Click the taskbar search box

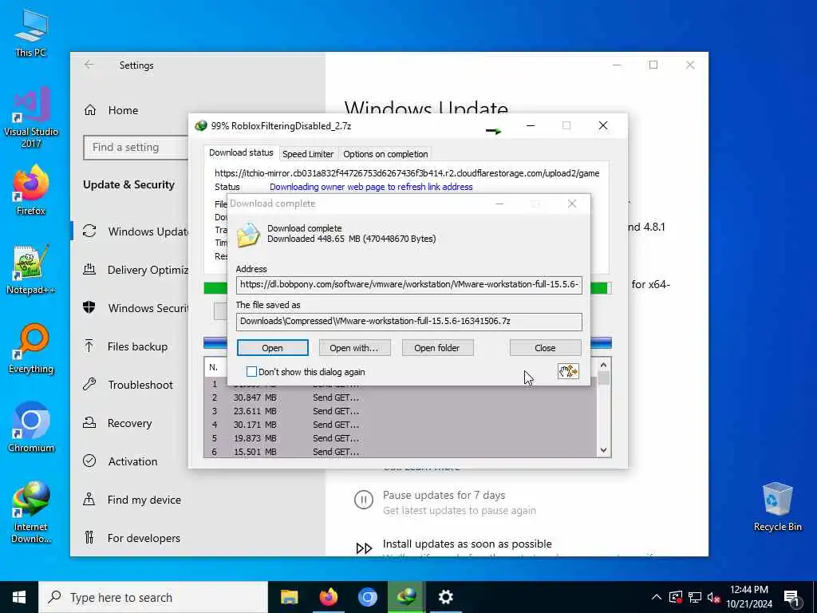[153, 597]
